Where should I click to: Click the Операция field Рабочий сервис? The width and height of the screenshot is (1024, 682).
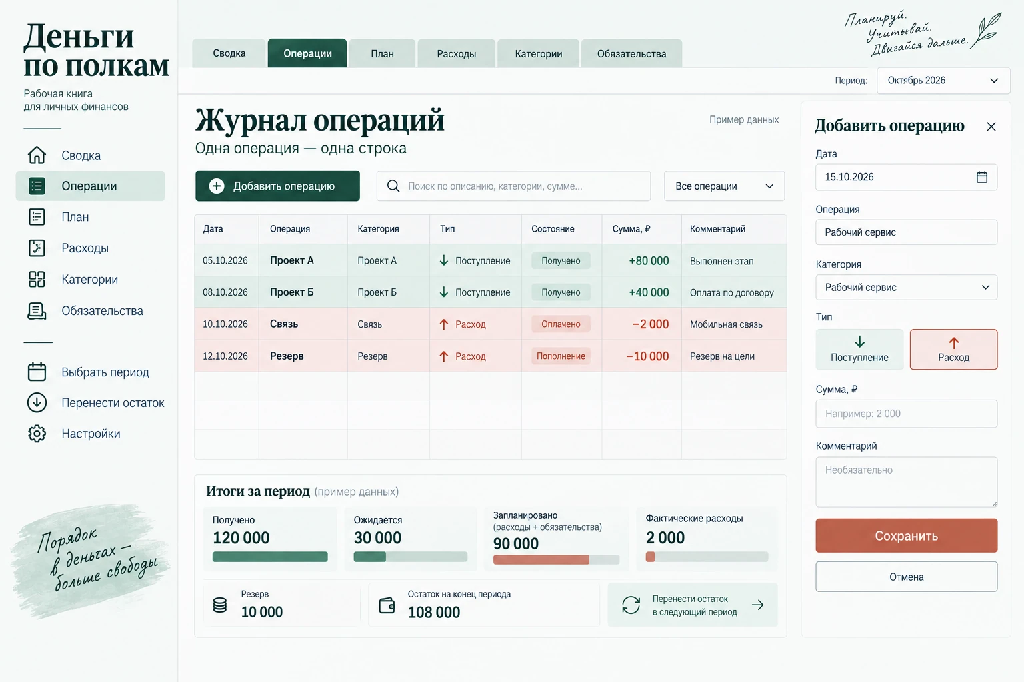coord(906,232)
